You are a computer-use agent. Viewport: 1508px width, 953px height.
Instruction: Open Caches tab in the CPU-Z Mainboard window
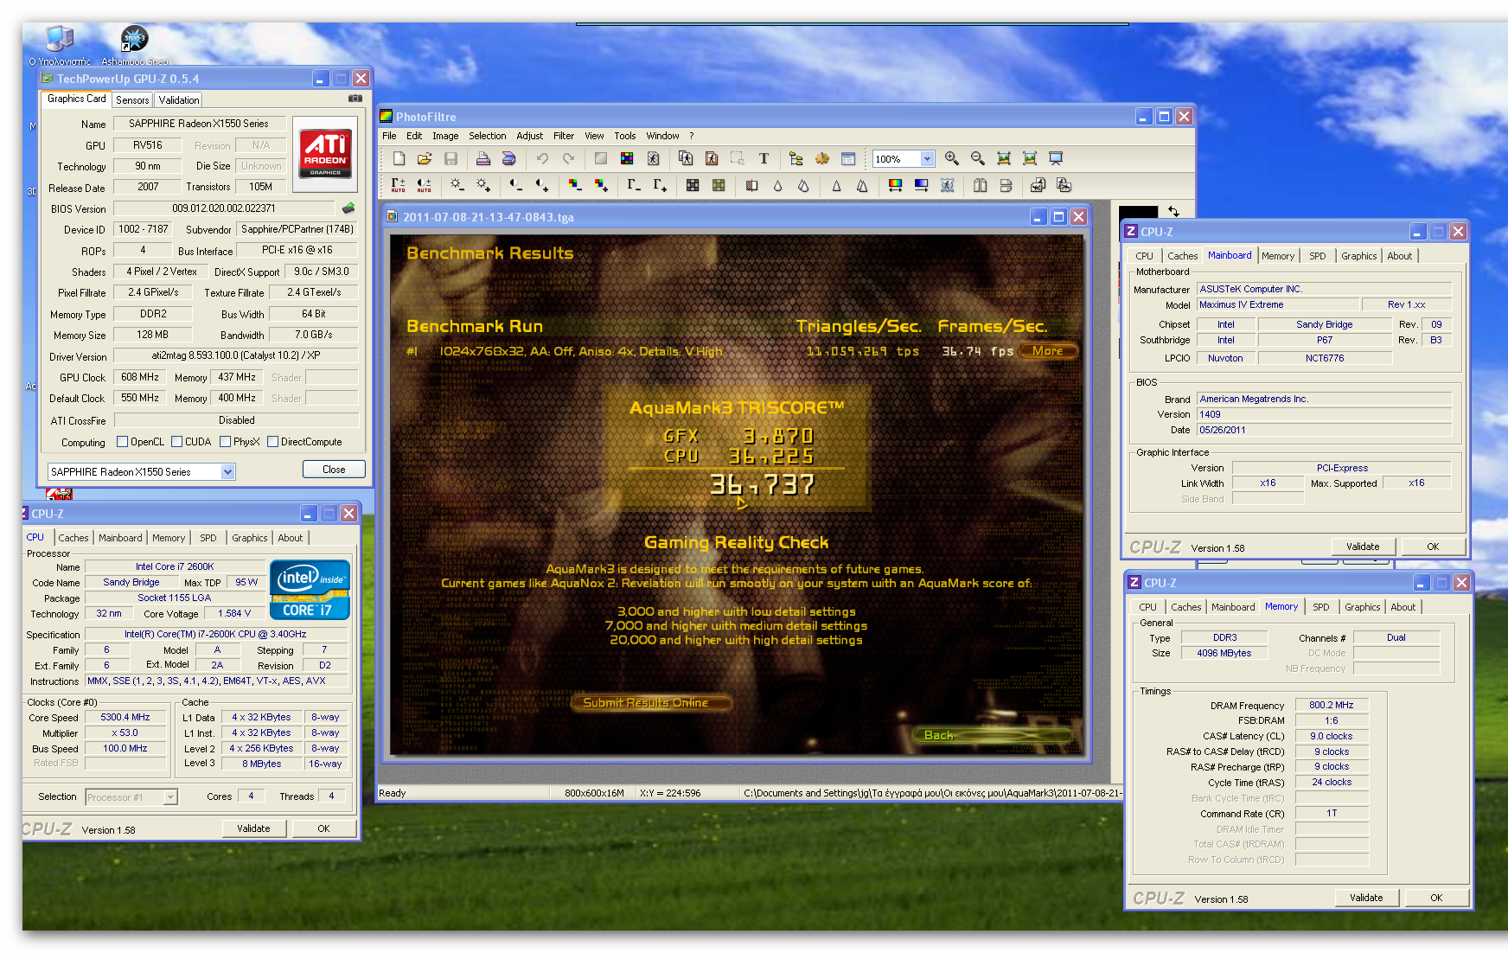(1182, 256)
